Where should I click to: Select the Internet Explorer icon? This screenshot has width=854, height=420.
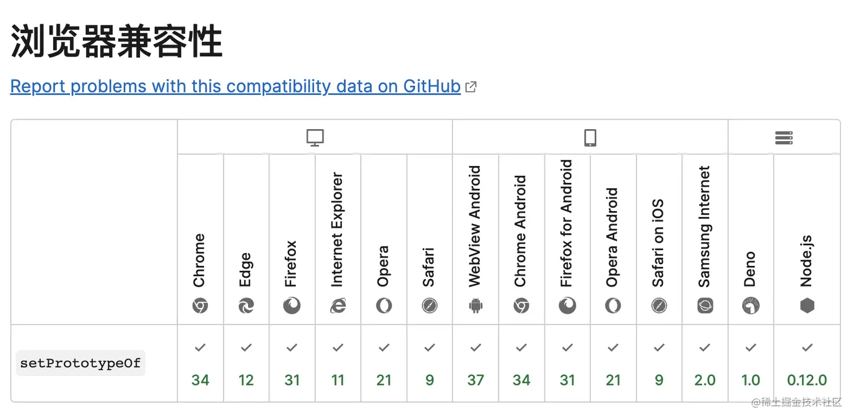click(x=338, y=306)
